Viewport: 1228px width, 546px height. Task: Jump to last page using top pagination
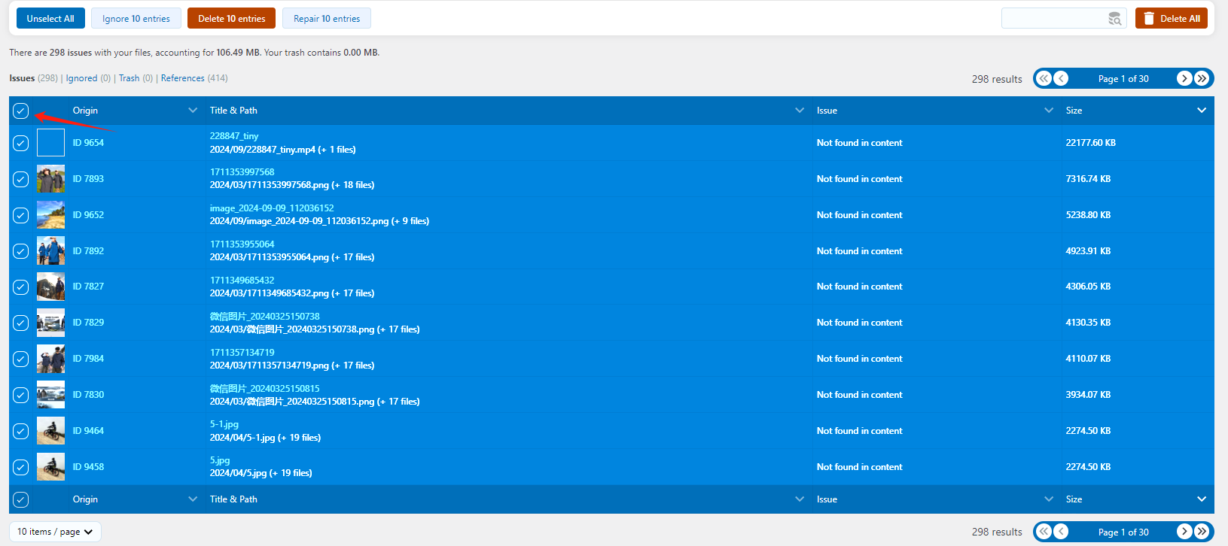tap(1202, 78)
